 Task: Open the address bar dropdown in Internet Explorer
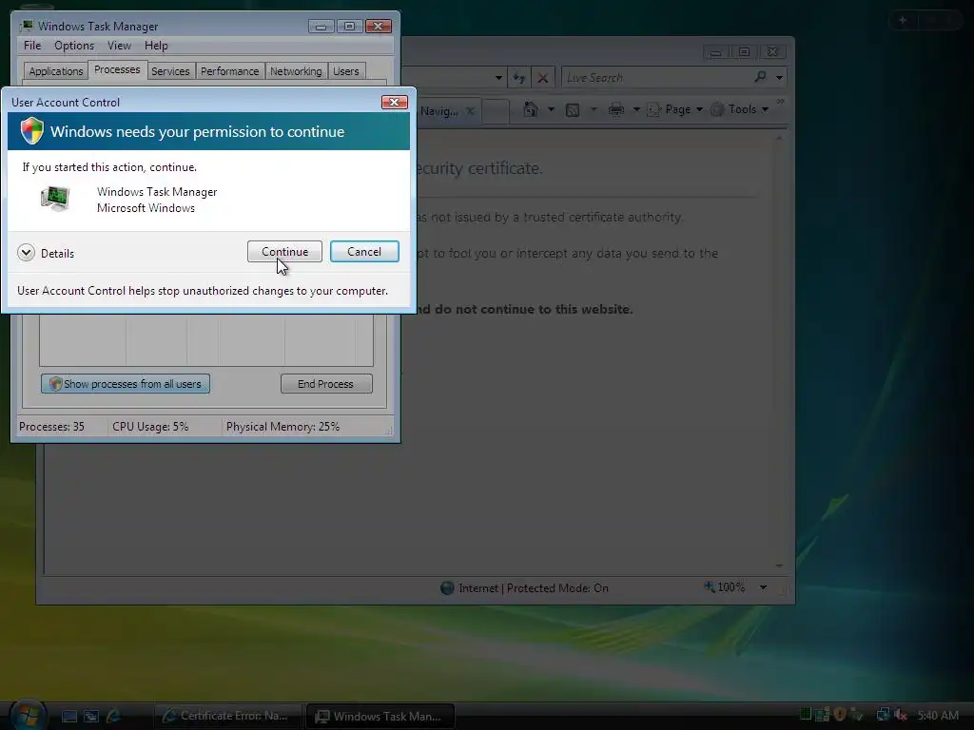[x=498, y=78]
